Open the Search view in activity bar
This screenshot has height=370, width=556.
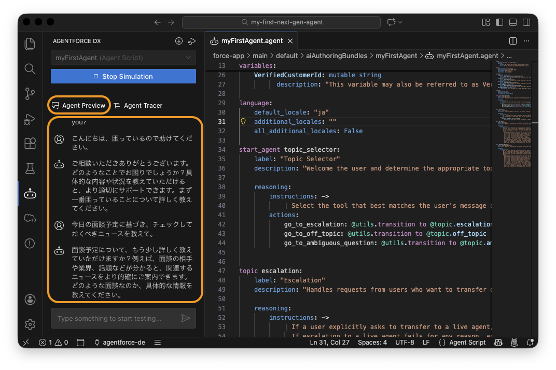[30, 69]
